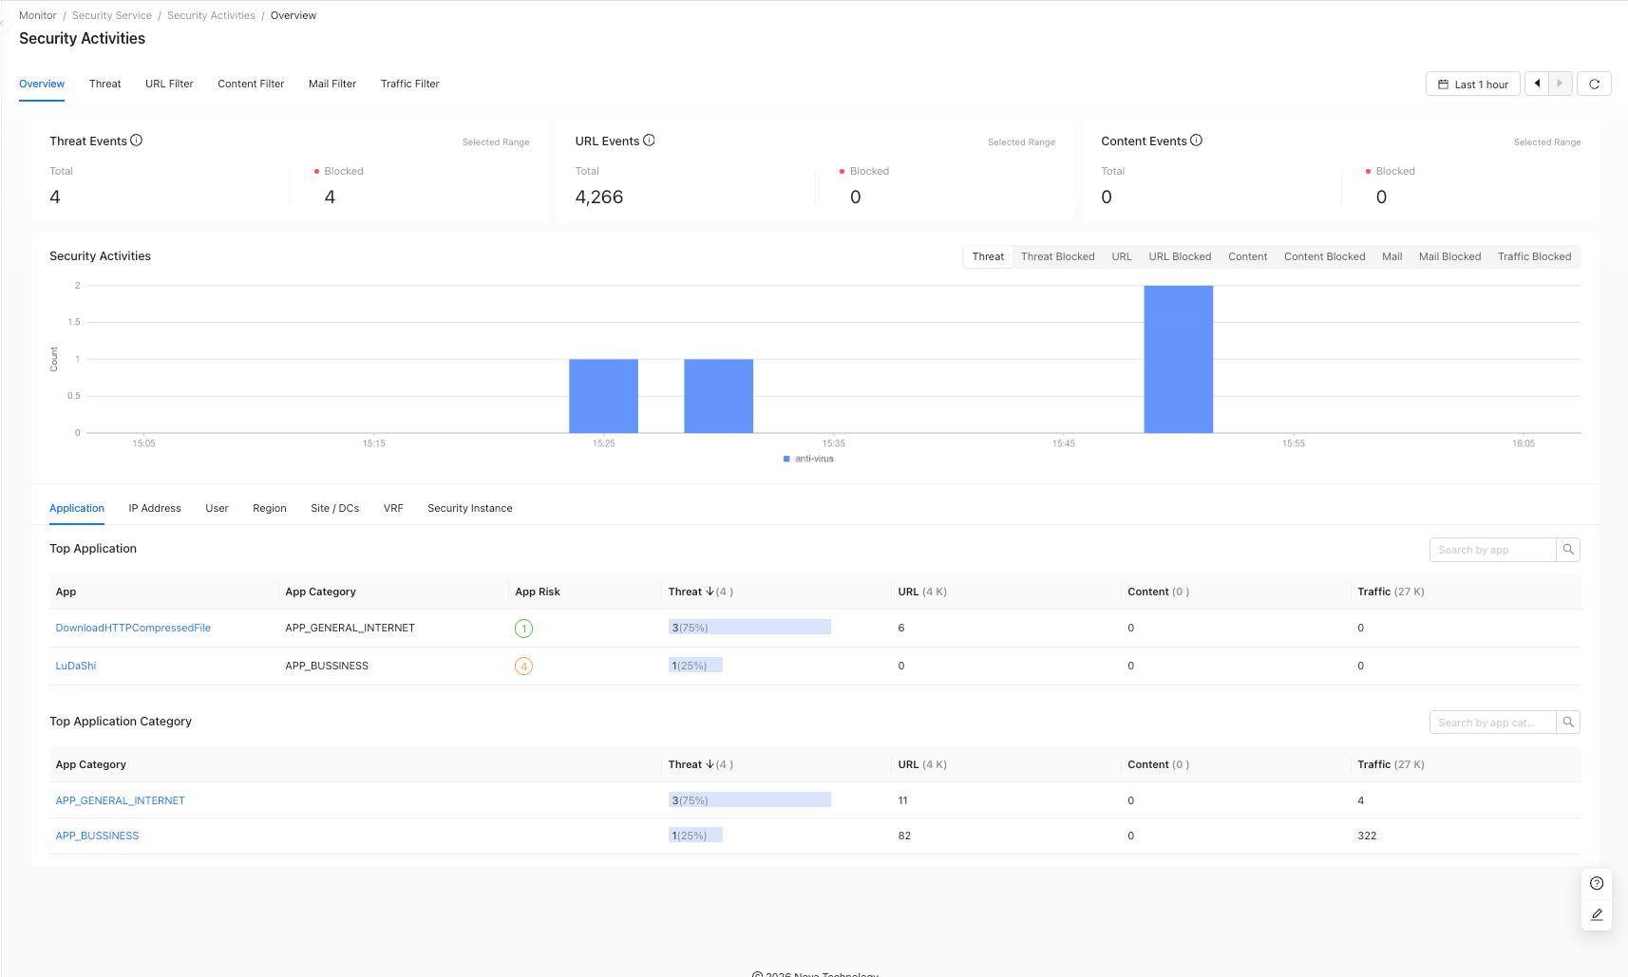Click Threat Events info icon
This screenshot has width=1628, height=977.
point(137,141)
